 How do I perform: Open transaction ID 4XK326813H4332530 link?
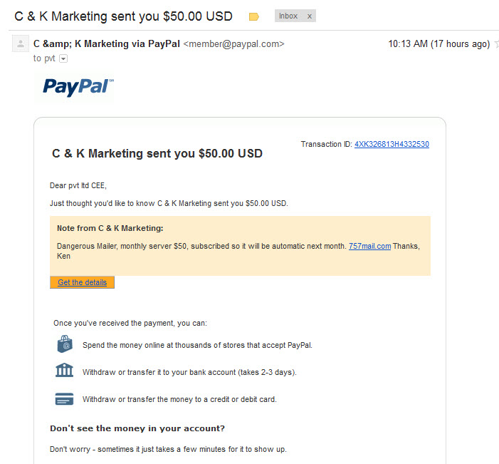pyautogui.click(x=392, y=145)
